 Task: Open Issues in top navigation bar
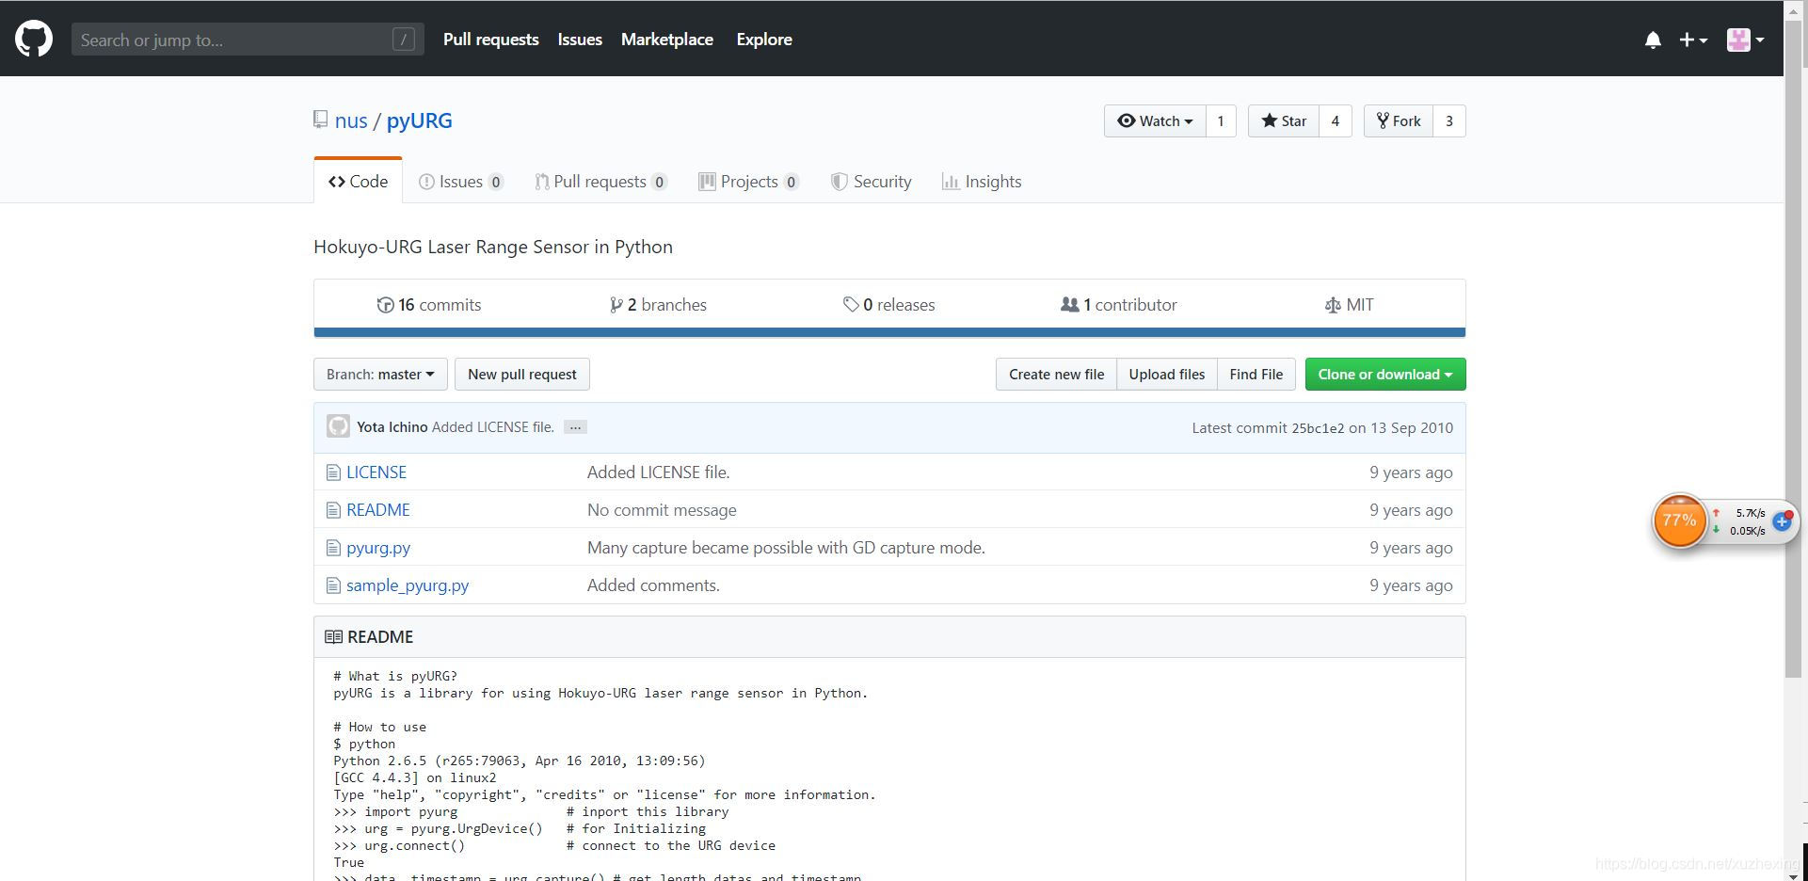(x=580, y=40)
